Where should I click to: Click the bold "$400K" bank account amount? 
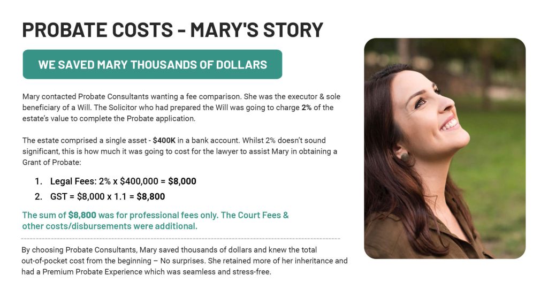[x=165, y=141]
